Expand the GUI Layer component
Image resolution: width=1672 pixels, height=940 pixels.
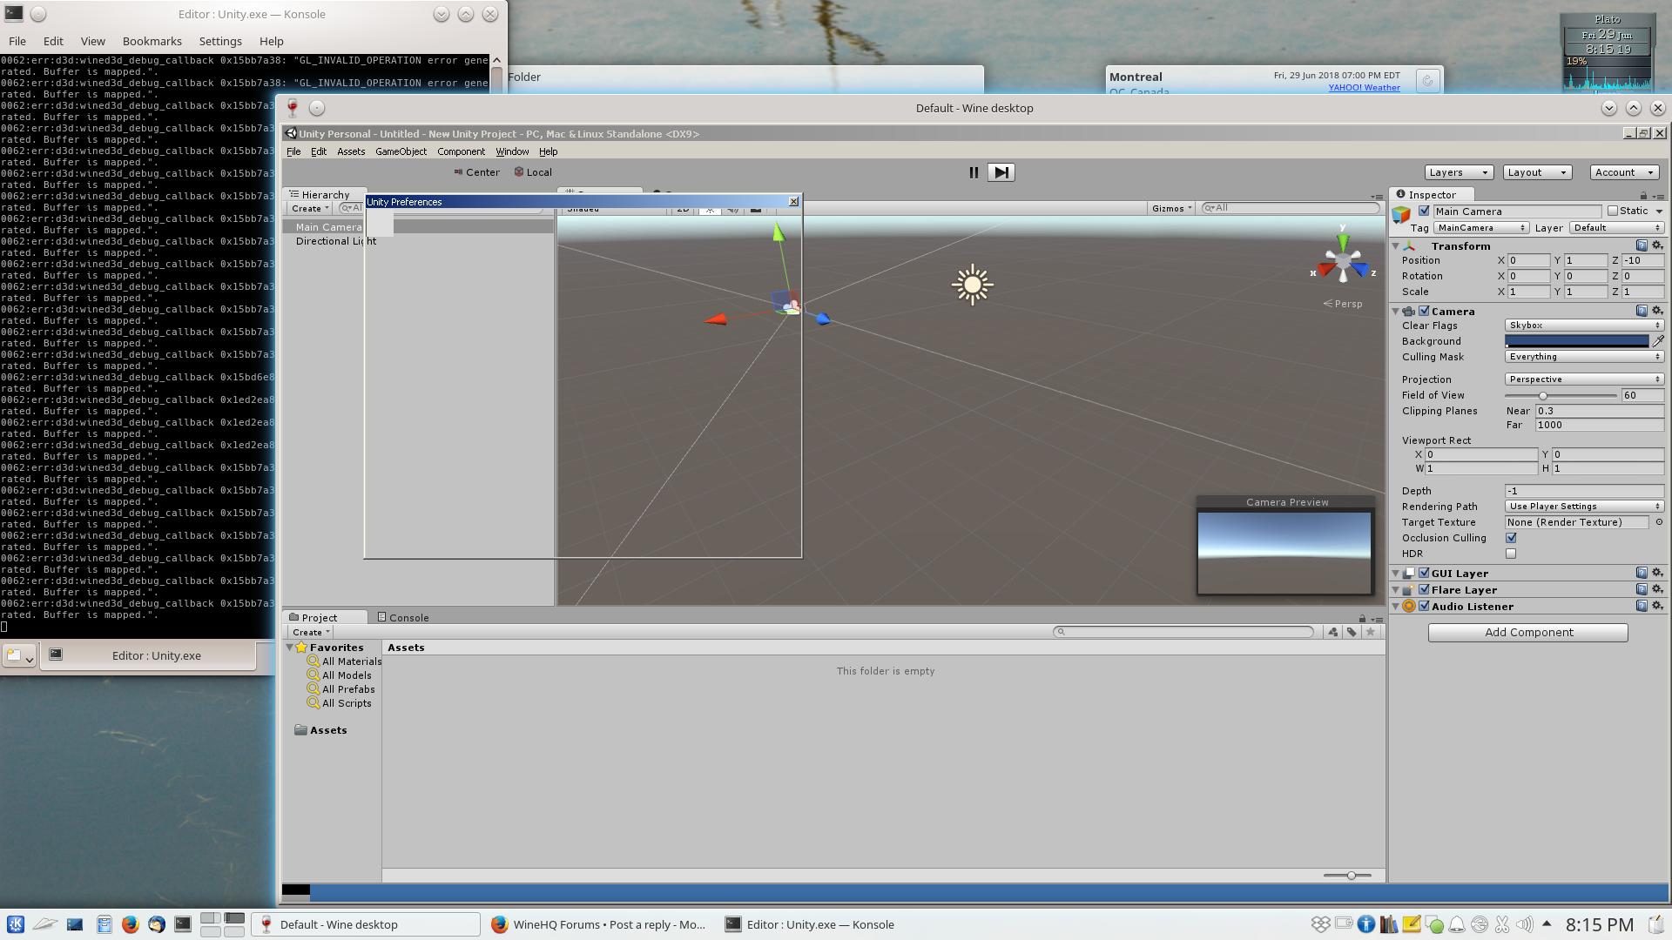point(1396,574)
